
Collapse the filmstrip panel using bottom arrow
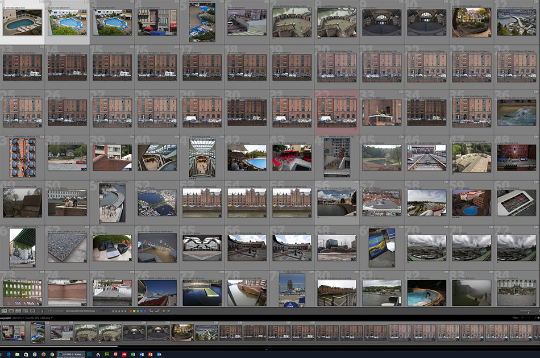[267, 349]
